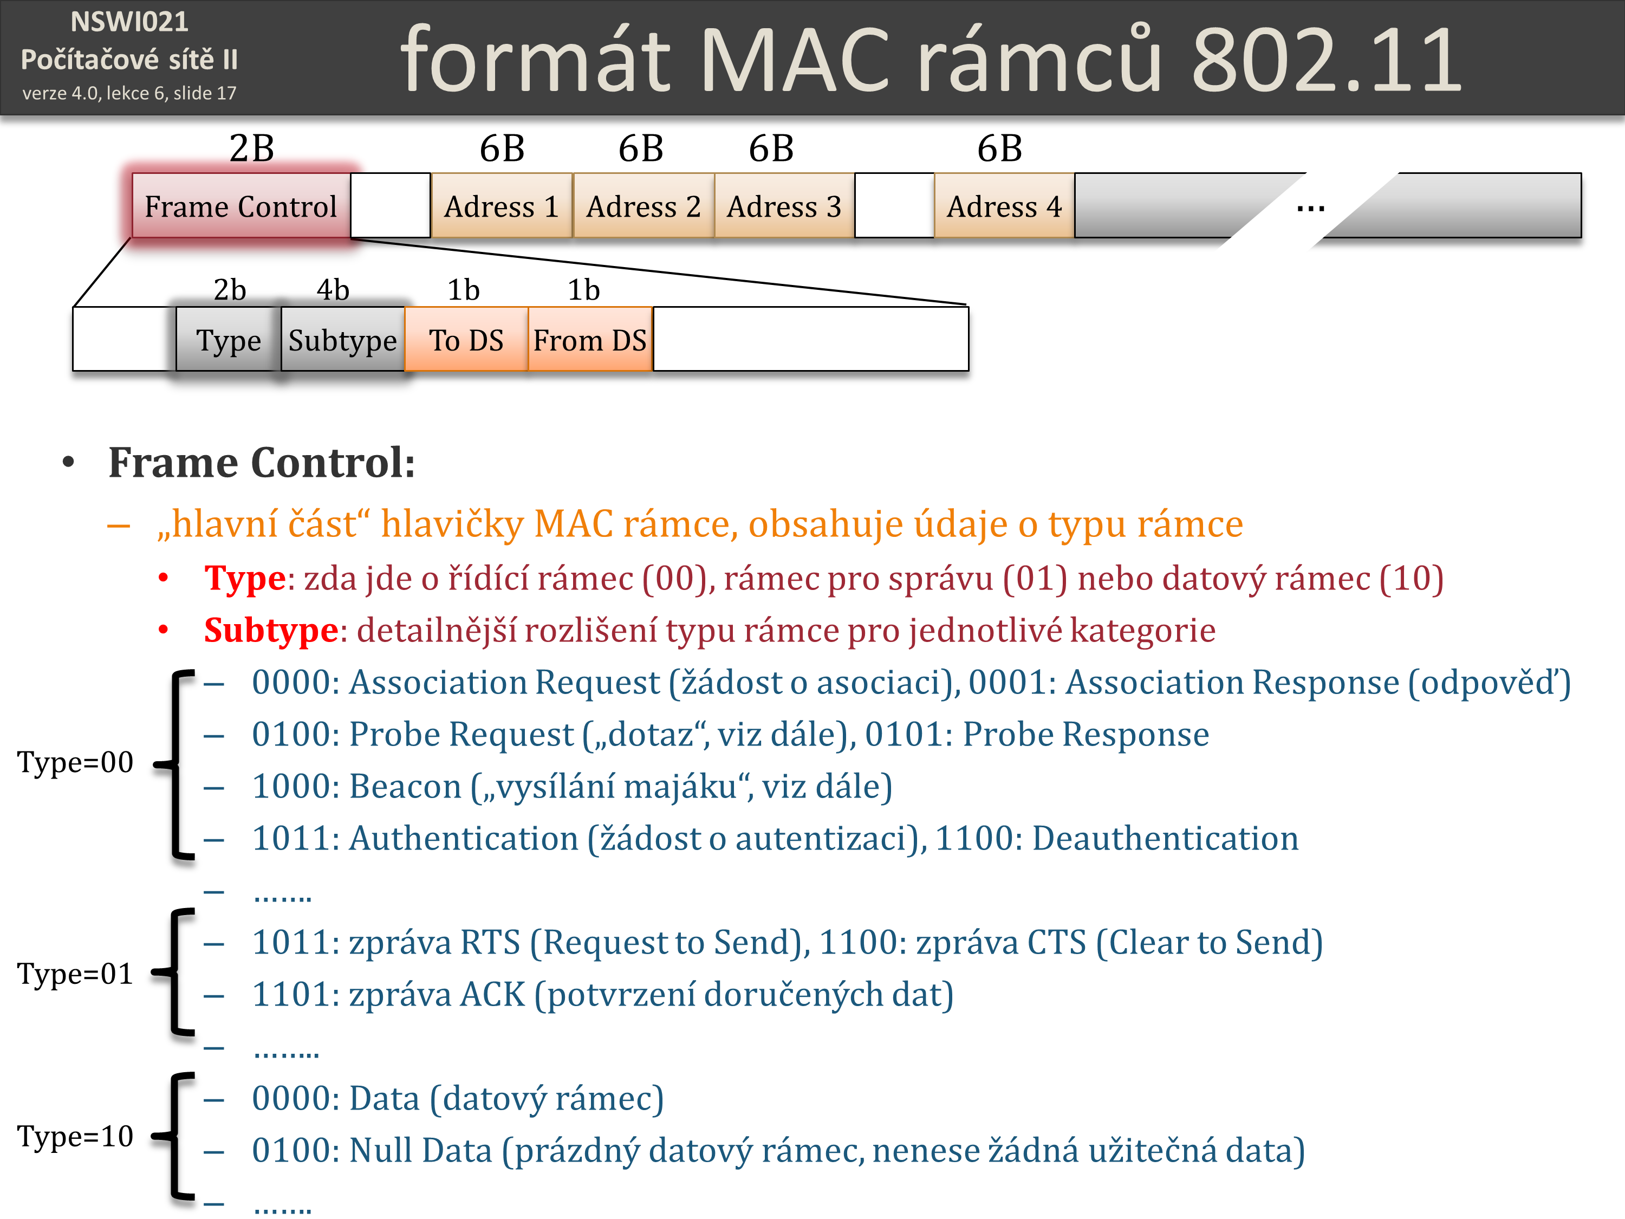Click the '1b' label above To DS
The height and width of the screenshot is (1219, 1625).
click(x=464, y=289)
